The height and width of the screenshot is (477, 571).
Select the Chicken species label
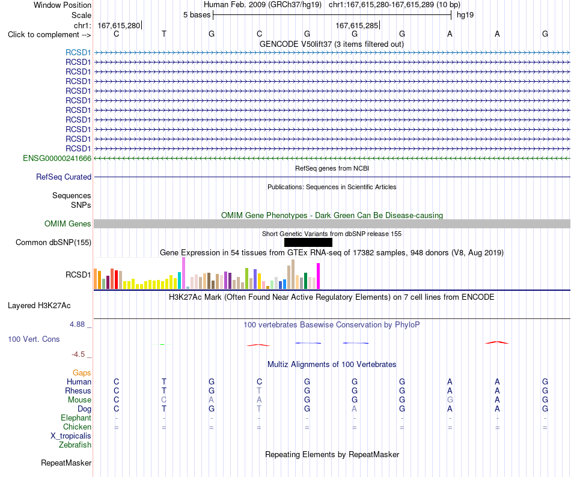click(x=77, y=427)
